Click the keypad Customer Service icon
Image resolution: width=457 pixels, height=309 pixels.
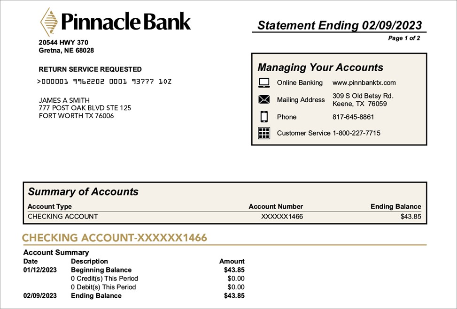pyautogui.click(x=264, y=133)
